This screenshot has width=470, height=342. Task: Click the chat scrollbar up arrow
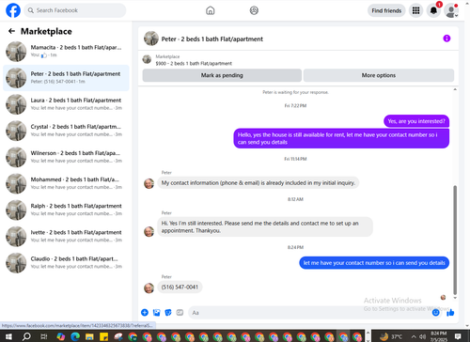pyautogui.click(x=455, y=89)
